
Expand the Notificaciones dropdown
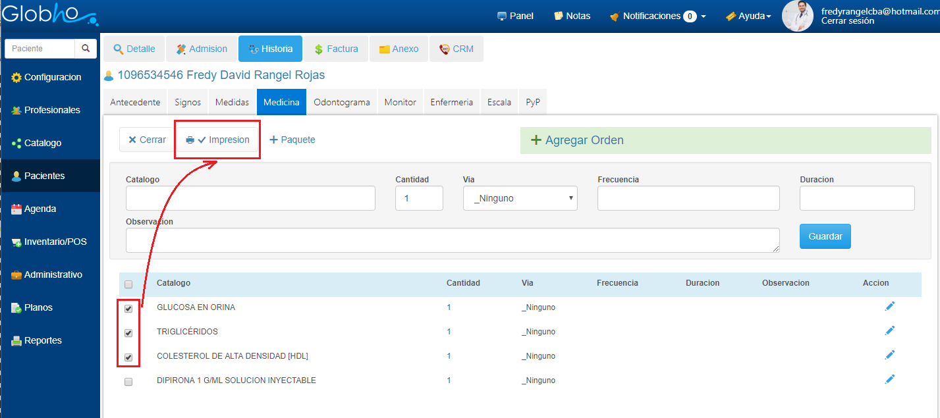click(x=657, y=16)
